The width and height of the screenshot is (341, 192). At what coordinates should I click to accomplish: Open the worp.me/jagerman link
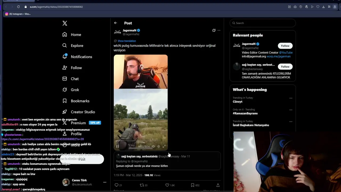tap(278, 57)
